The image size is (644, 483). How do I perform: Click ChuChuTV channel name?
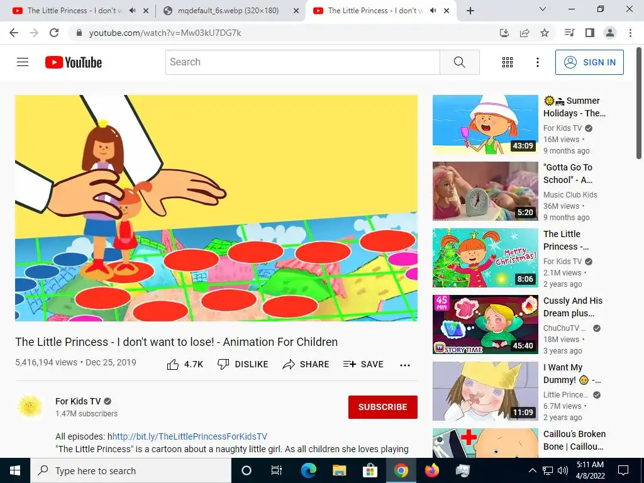(565, 328)
